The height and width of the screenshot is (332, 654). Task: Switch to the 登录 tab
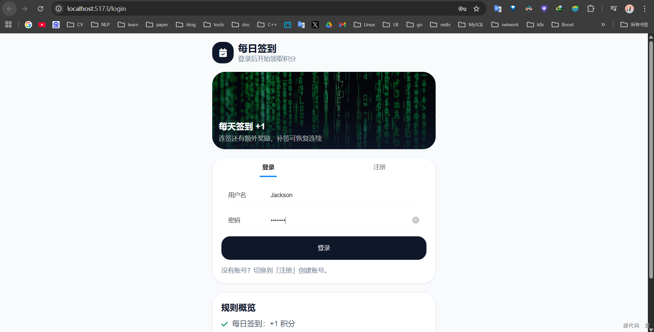tap(268, 167)
